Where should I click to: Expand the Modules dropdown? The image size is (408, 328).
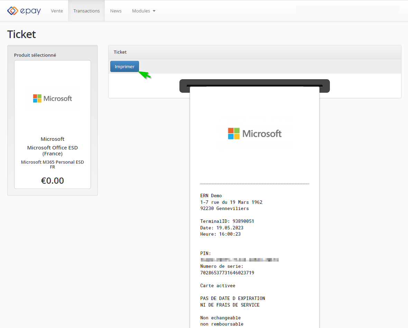pos(143,11)
